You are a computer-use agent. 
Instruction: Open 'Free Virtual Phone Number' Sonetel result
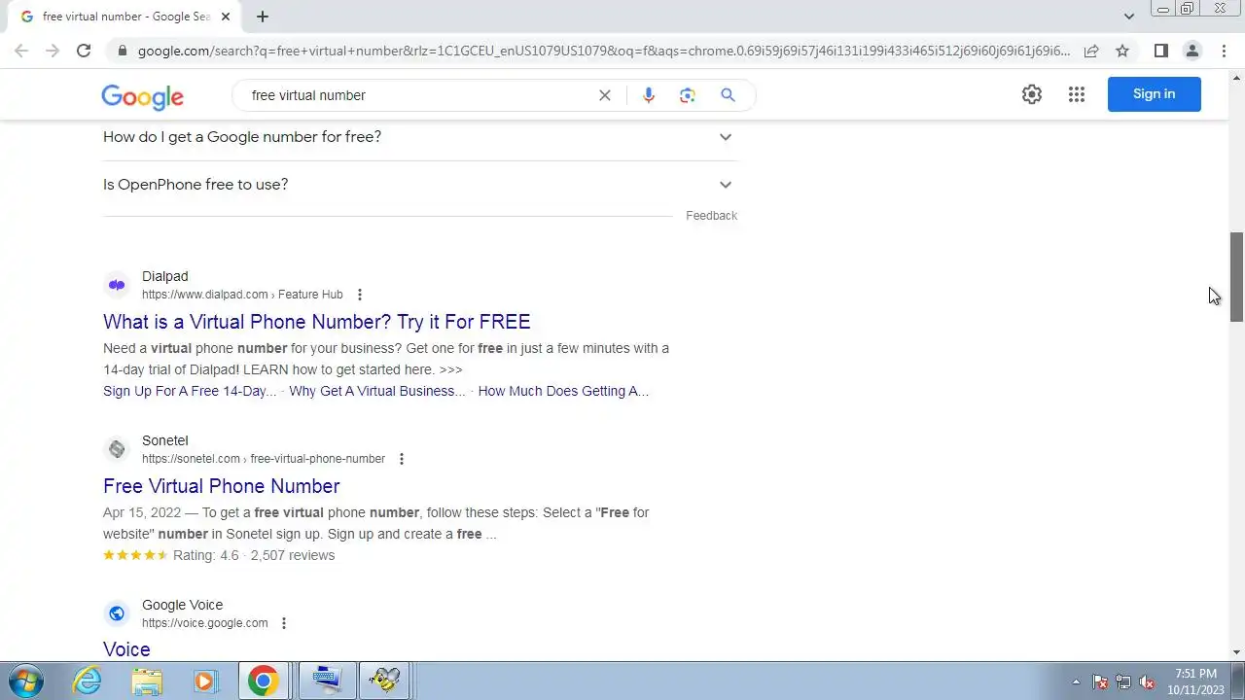tap(222, 486)
